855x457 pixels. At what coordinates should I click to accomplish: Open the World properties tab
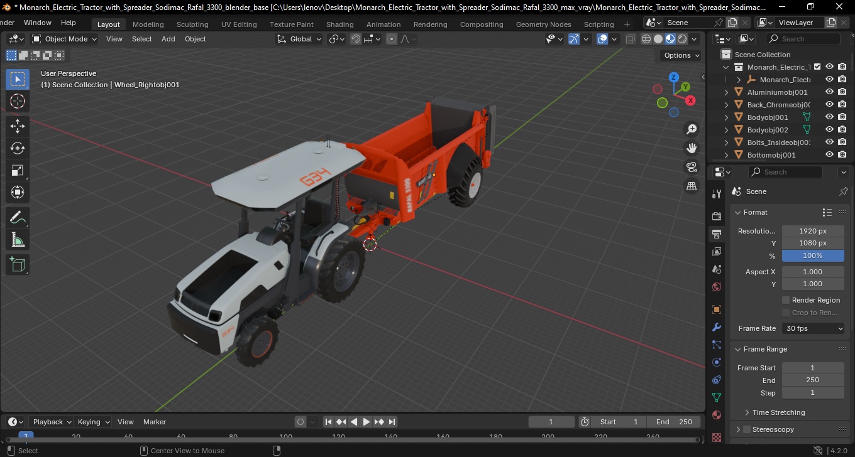point(717,287)
